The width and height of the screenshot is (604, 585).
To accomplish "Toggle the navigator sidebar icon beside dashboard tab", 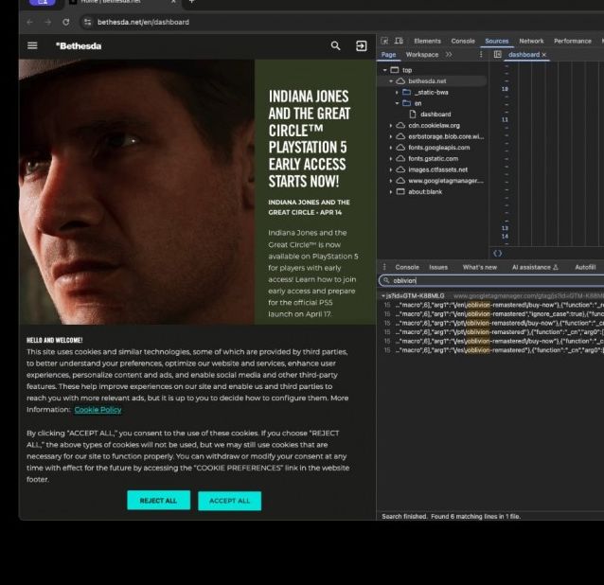I will coord(498,55).
